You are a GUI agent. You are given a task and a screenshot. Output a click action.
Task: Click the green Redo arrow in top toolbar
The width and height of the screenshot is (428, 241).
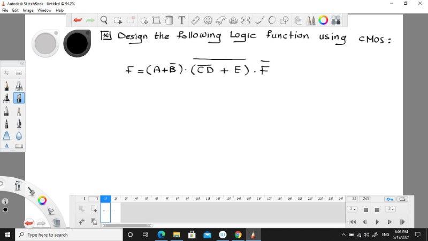point(90,20)
